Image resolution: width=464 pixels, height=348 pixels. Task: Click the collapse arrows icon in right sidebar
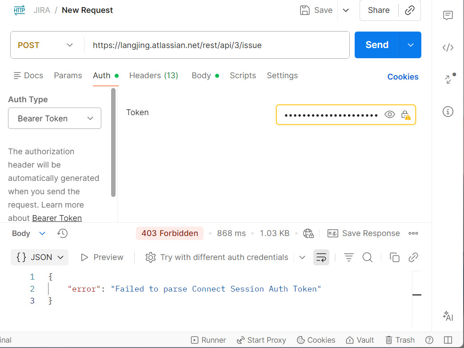[x=449, y=79]
